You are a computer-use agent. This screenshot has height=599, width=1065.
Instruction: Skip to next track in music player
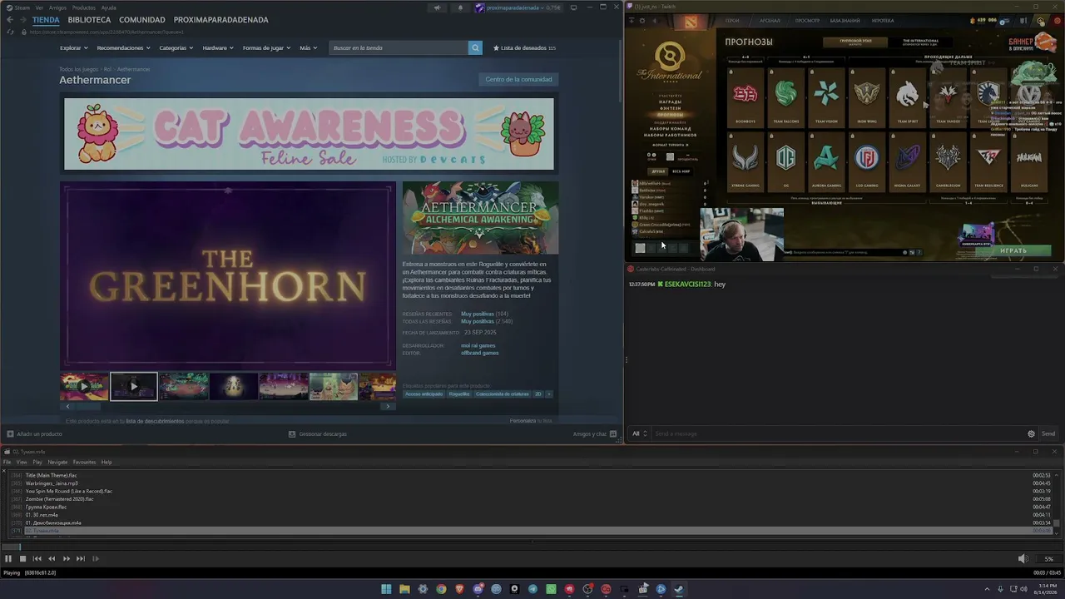(81, 559)
